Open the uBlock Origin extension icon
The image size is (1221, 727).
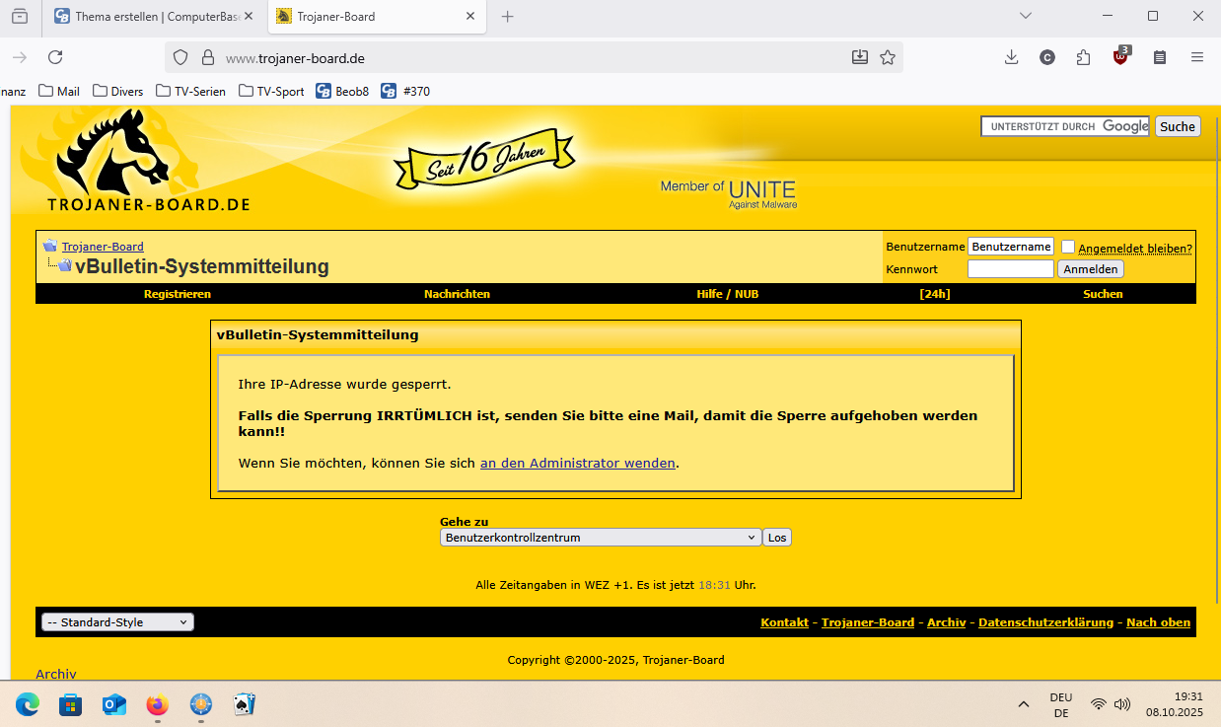point(1121,56)
